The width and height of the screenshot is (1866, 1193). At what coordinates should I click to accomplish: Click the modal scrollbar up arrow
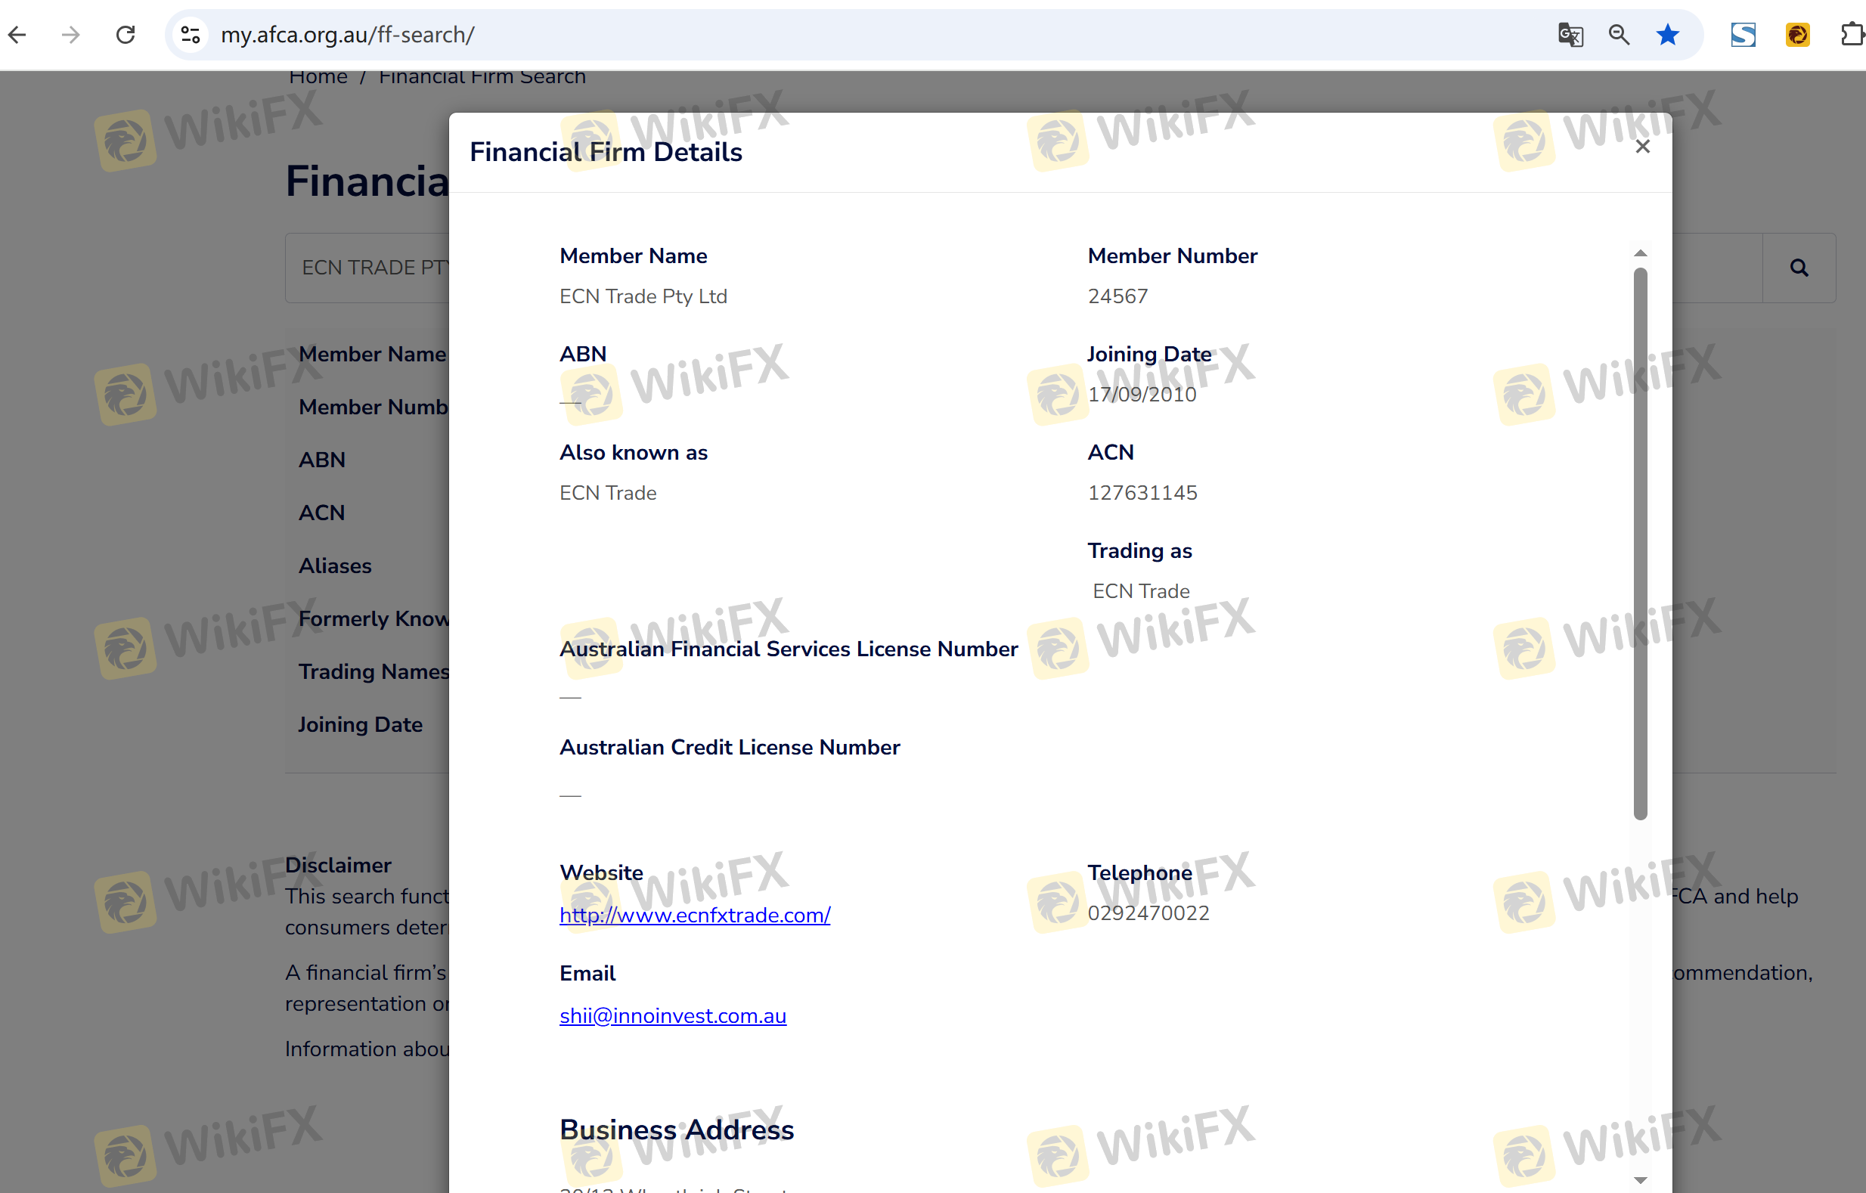click(1641, 253)
